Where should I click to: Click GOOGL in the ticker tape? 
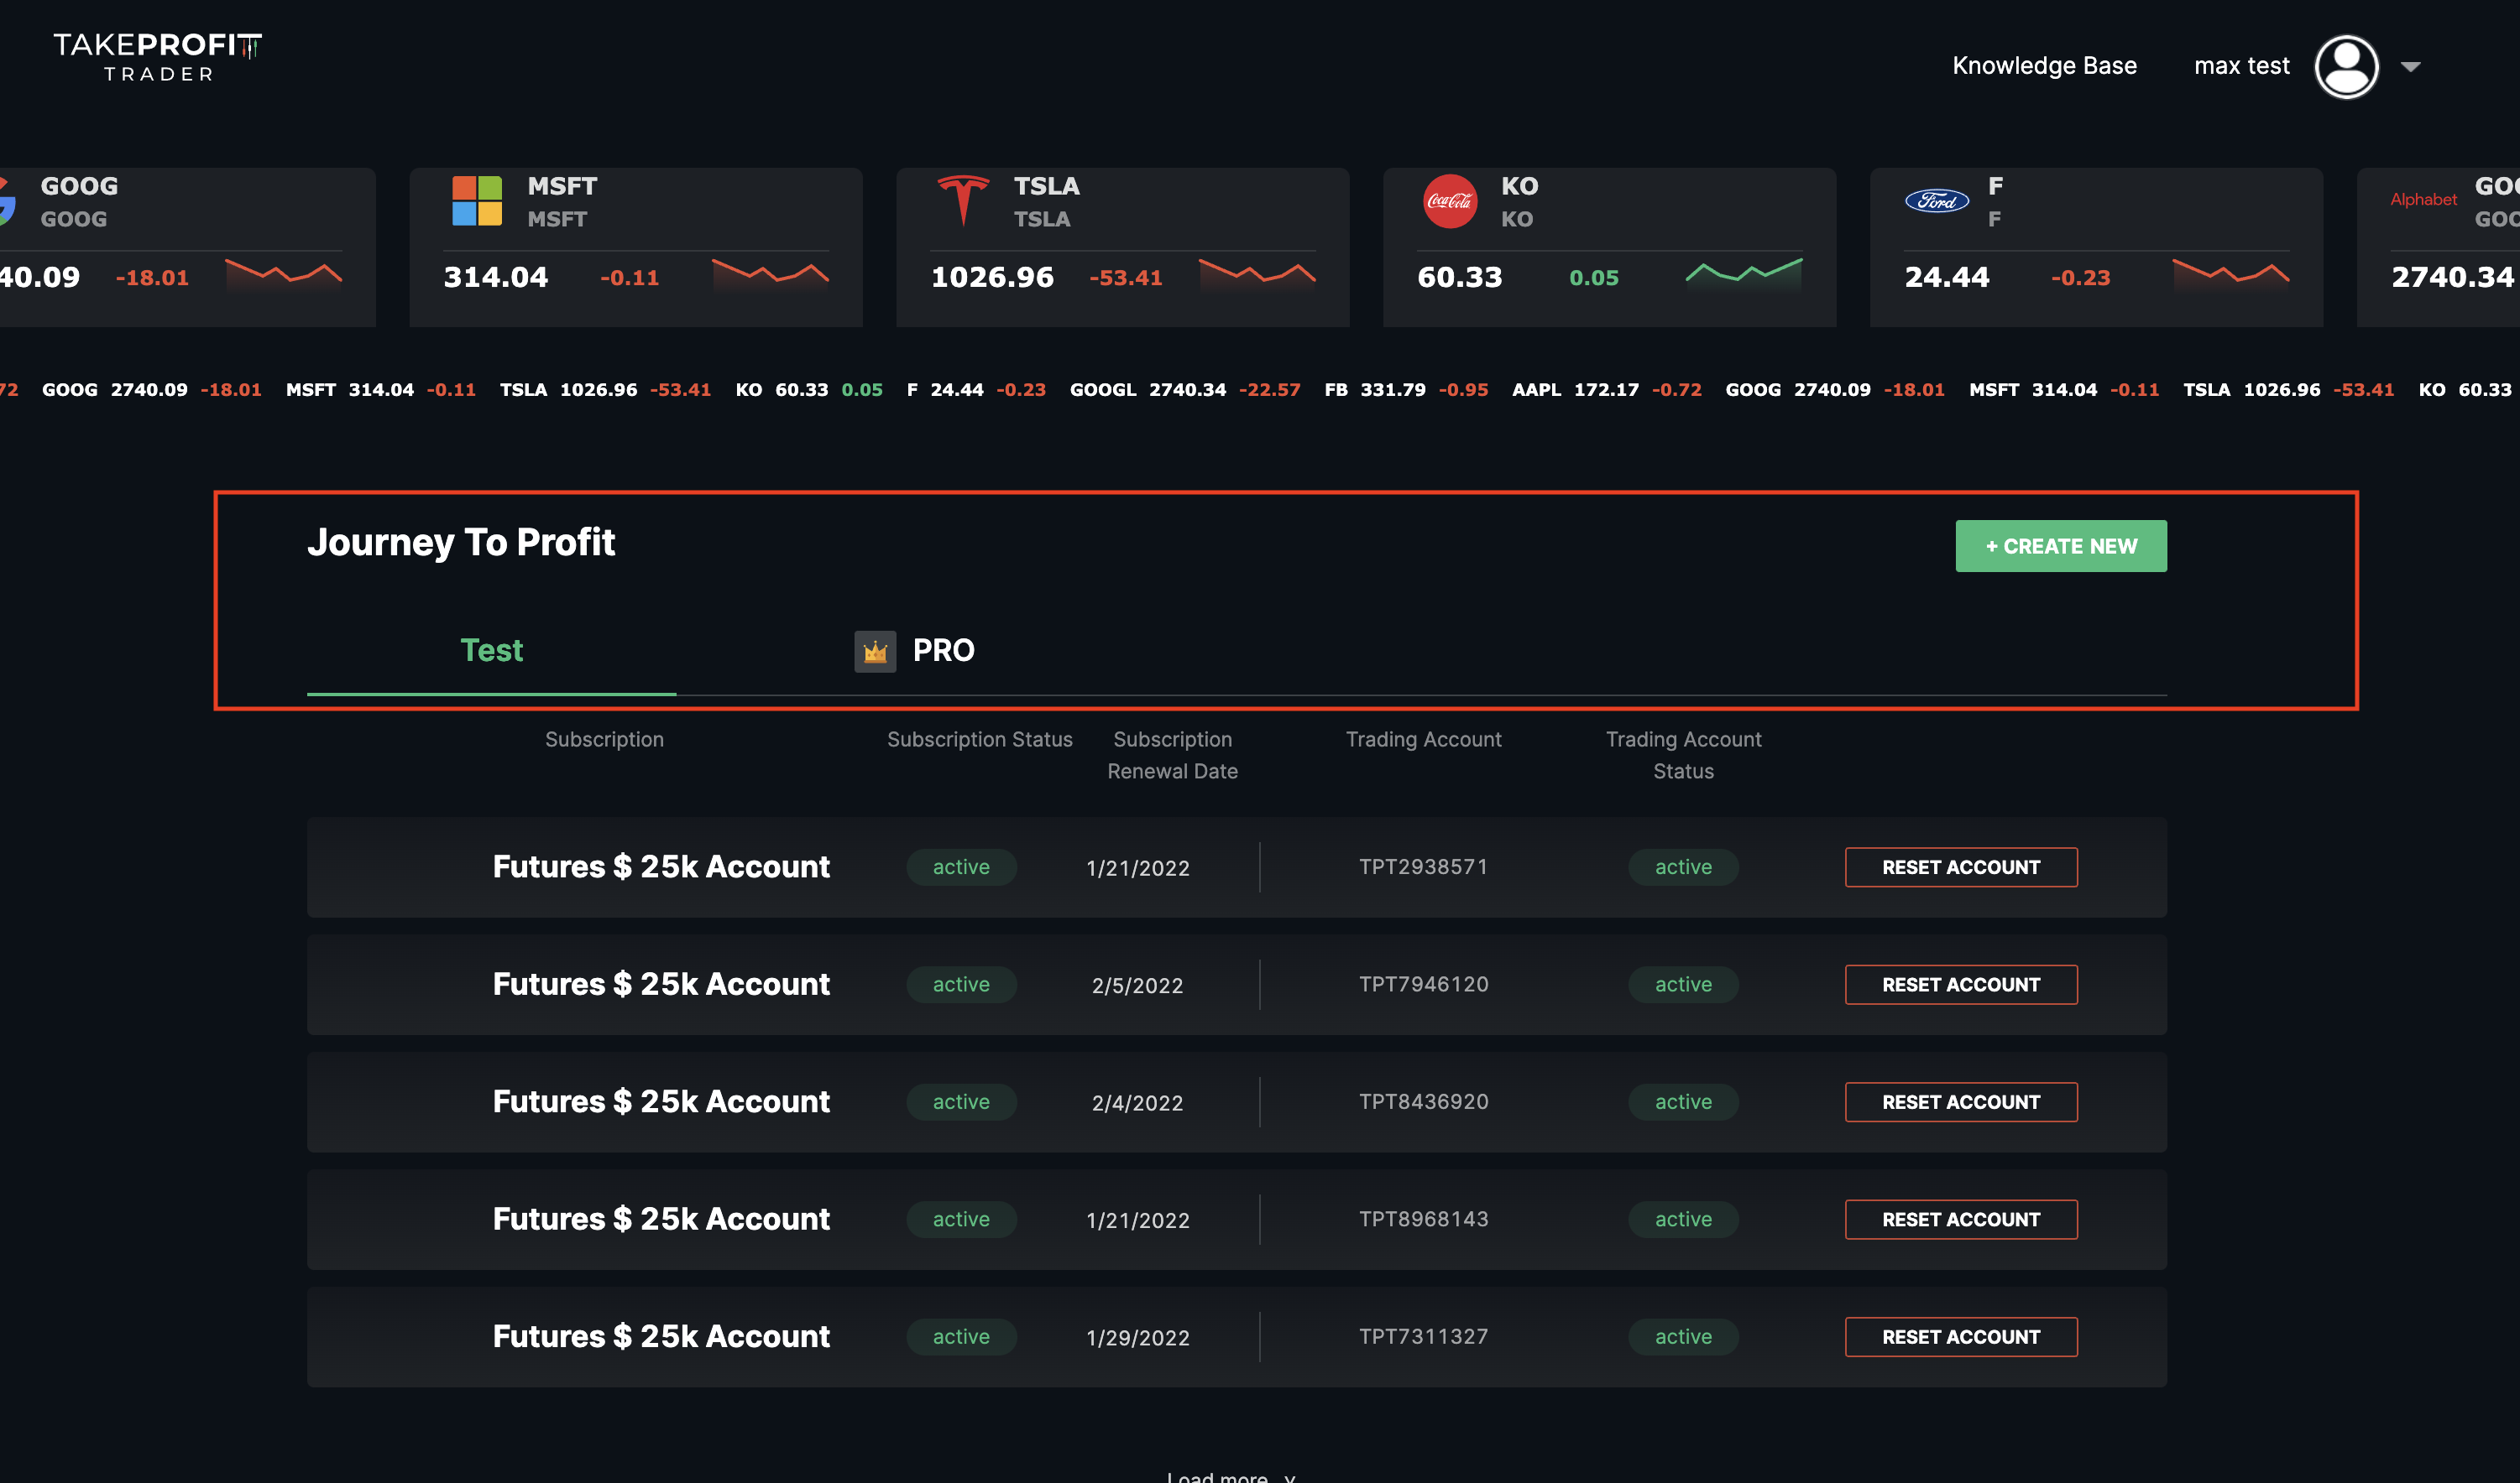coord(1102,390)
